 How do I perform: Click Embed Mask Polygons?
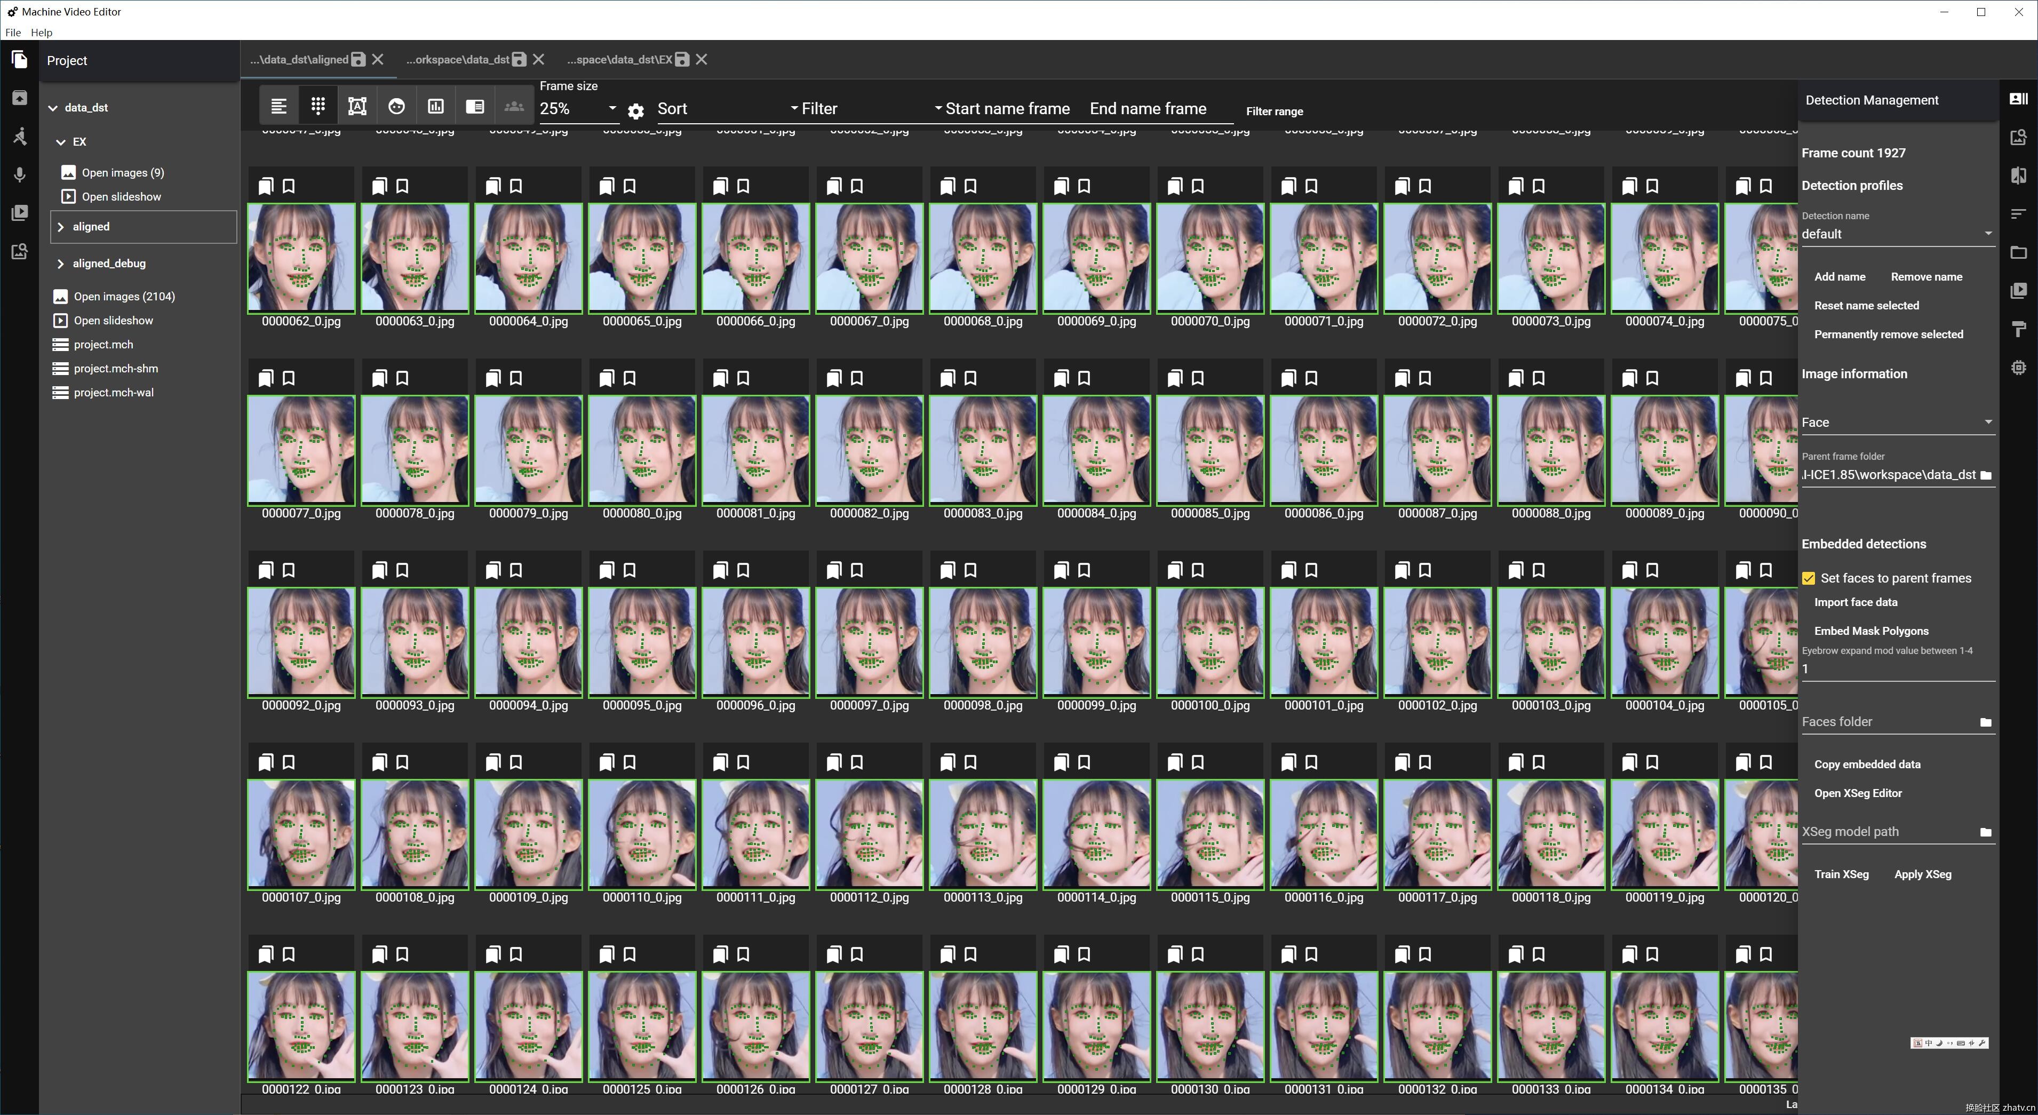coord(1871,631)
